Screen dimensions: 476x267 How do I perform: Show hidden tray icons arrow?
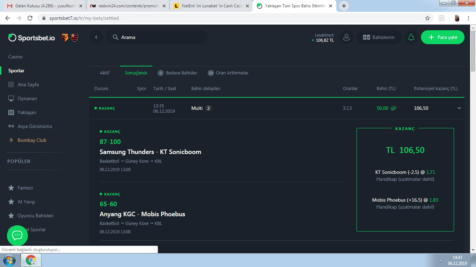click(441, 260)
